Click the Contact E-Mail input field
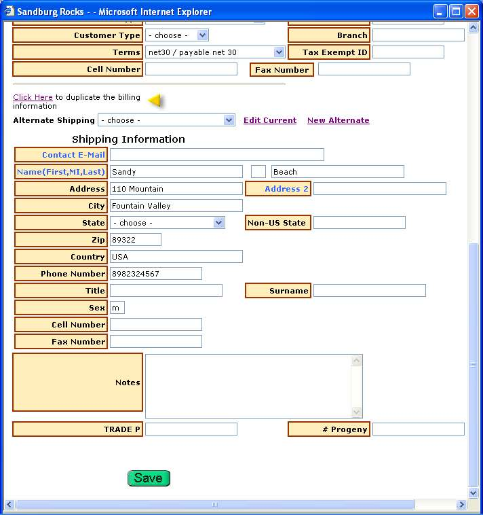The image size is (483, 515). click(x=216, y=155)
